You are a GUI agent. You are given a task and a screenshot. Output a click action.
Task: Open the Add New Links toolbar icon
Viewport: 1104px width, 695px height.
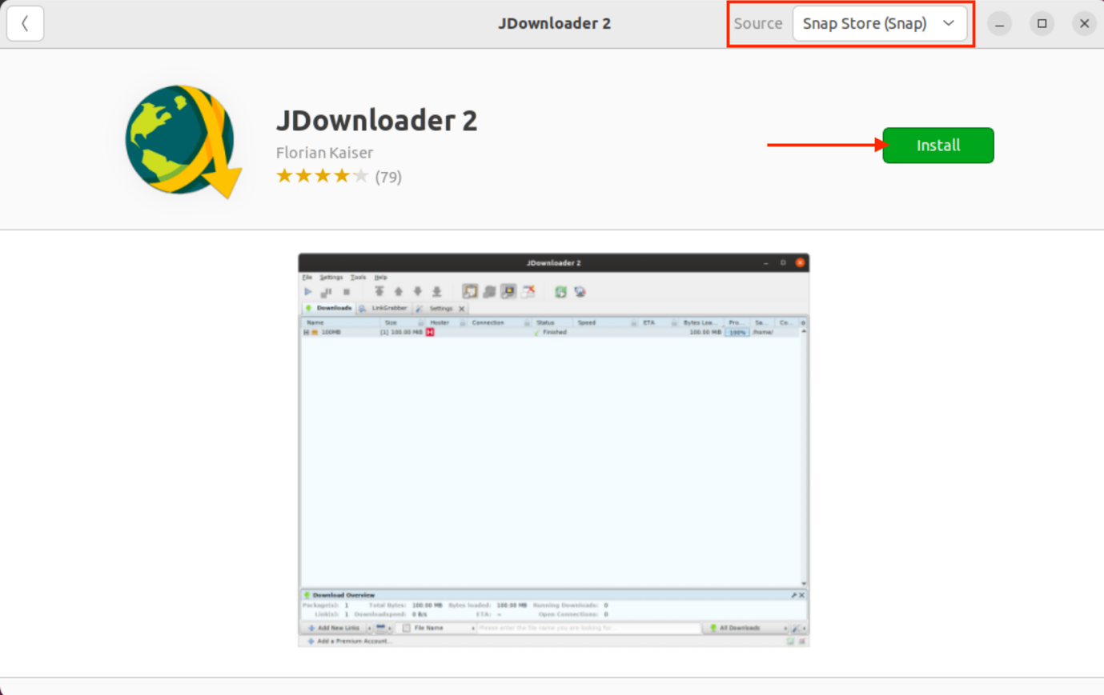click(x=337, y=627)
